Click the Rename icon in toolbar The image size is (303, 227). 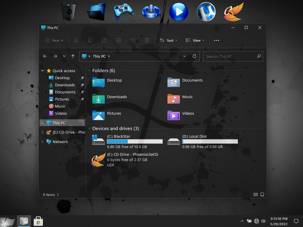119,40
